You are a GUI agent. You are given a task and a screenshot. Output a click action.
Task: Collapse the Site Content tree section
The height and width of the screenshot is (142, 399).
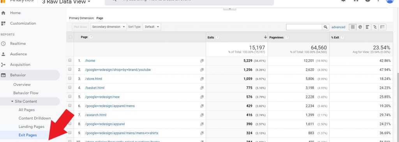(12, 101)
